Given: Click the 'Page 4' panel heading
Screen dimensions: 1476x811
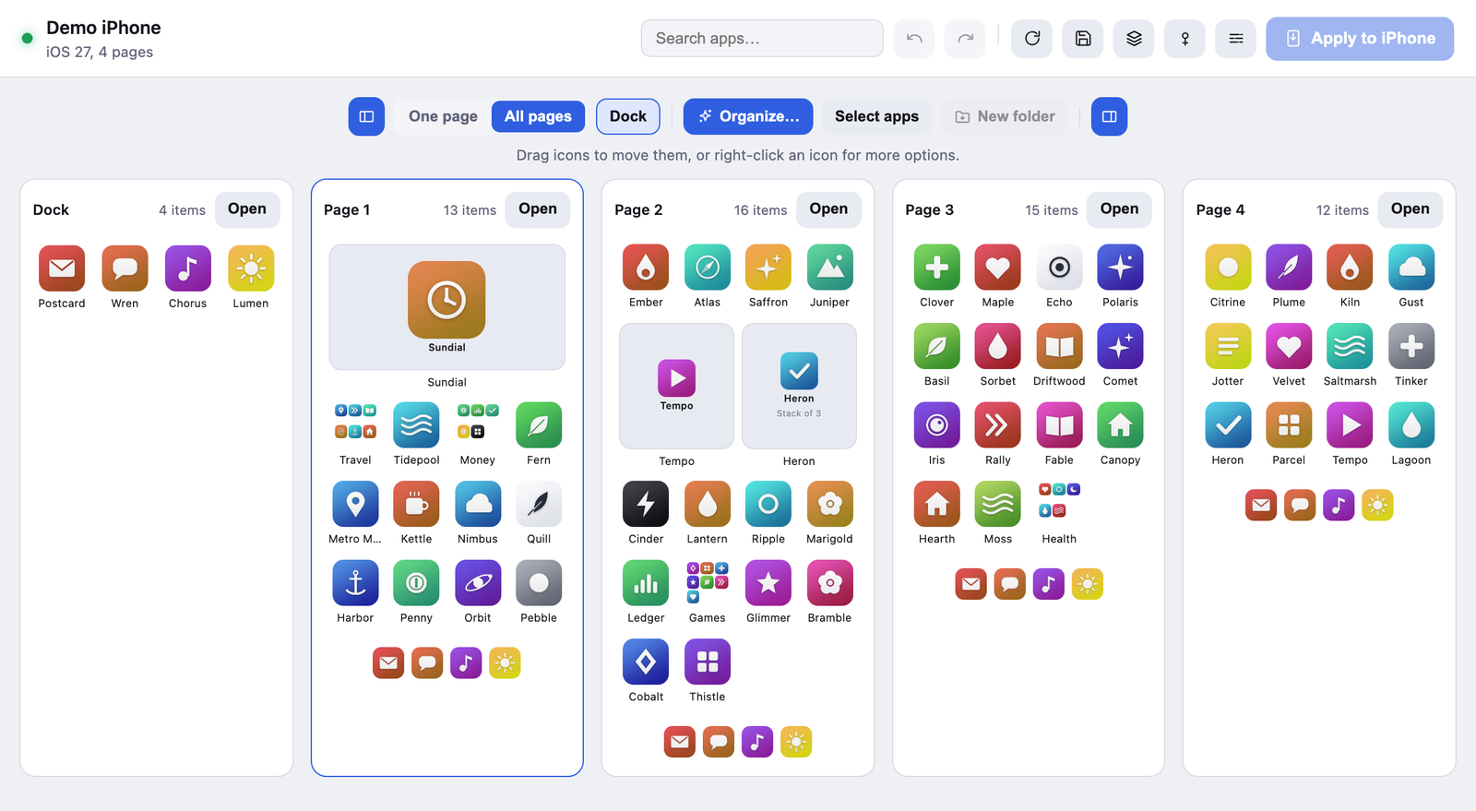Looking at the screenshot, I should pos(1220,210).
